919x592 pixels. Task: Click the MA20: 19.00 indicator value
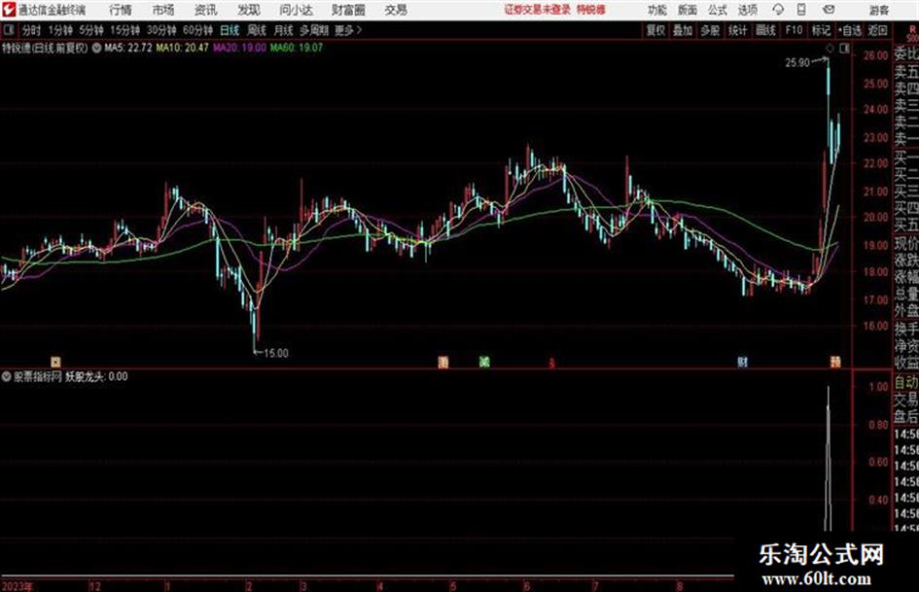[x=239, y=48]
